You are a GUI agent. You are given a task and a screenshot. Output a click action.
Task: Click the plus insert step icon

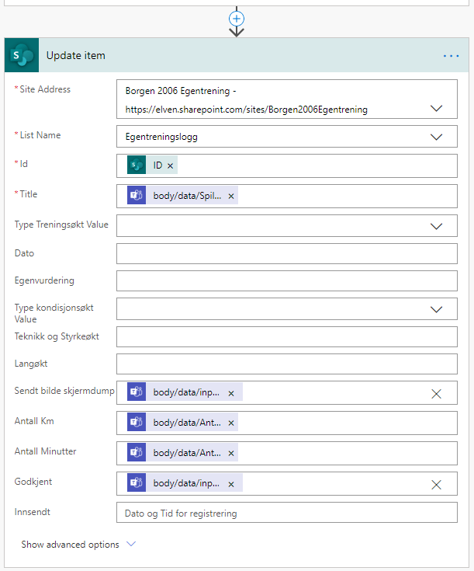(237, 18)
